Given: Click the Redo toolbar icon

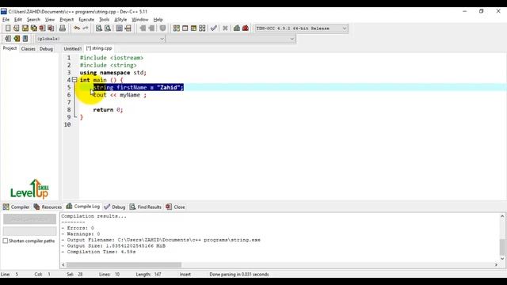Looking at the screenshot, I should (x=86, y=28).
